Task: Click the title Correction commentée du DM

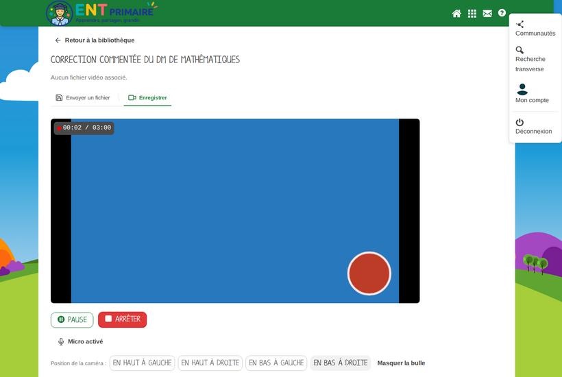Action: [x=145, y=60]
